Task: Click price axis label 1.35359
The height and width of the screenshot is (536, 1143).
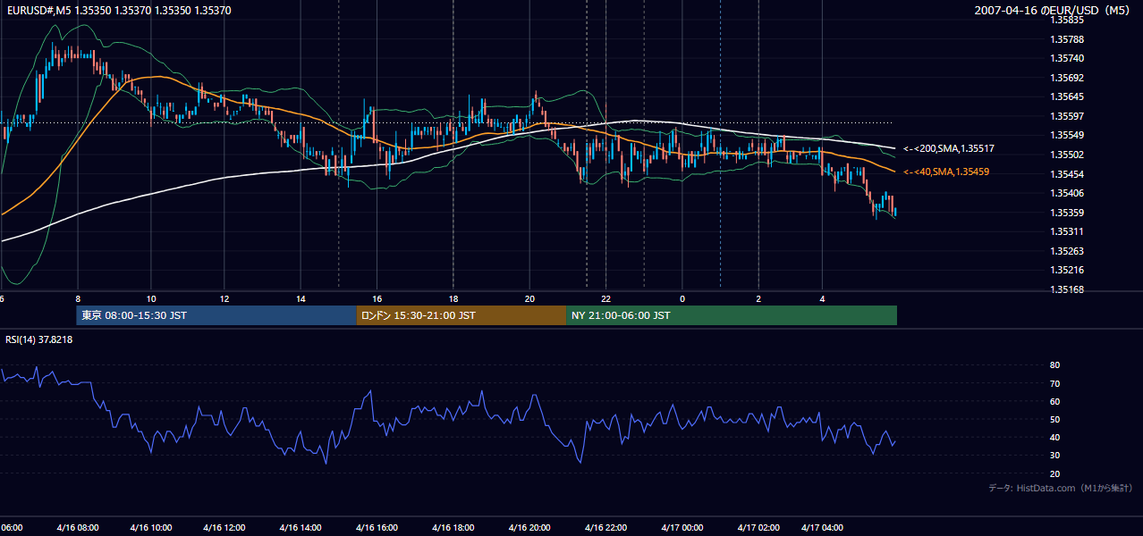Action: pos(1068,213)
